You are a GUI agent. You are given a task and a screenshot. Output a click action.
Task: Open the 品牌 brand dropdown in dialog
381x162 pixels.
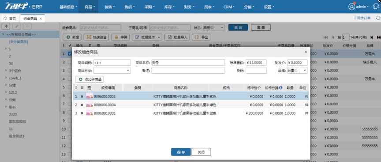pos(297,70)
